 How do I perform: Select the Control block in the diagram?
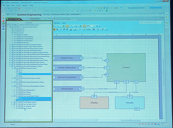(126, 67)
